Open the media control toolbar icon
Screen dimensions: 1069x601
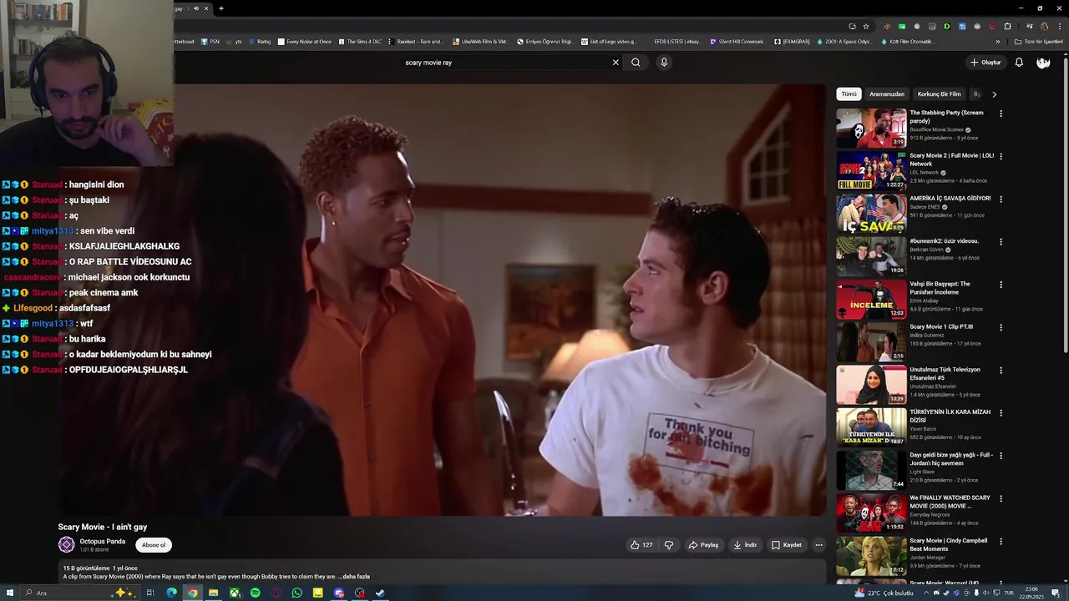1030,26
